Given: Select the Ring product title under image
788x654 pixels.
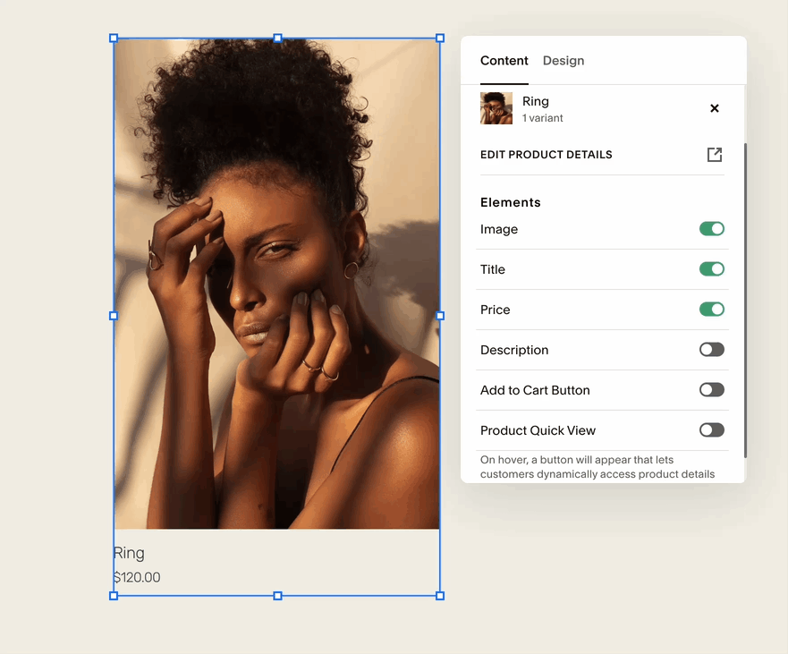Looking at the screenshot, I should point(129,553).
